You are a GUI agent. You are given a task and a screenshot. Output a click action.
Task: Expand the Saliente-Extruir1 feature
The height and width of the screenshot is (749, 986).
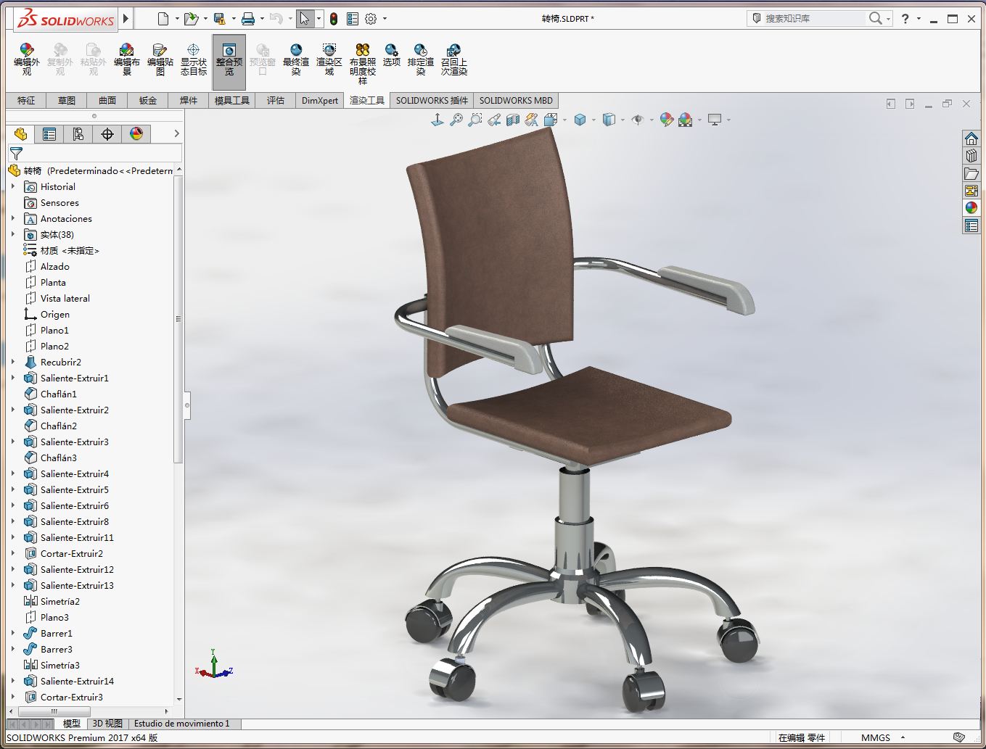pyautogui.click(x=13, y=378)
